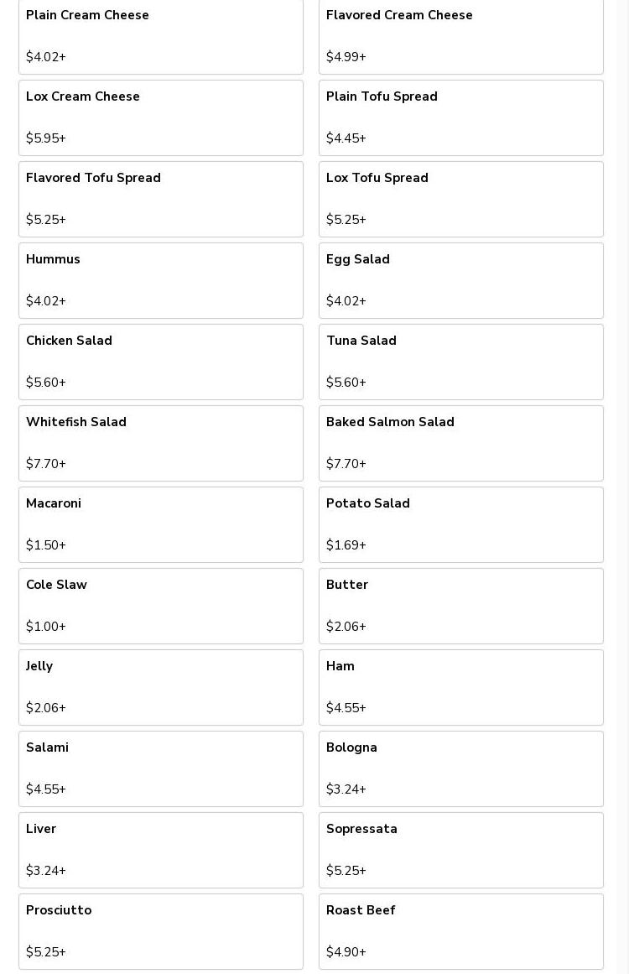Choose the Chicken Salad item
This screenshot has height=974, width=629.
(160, 362)
